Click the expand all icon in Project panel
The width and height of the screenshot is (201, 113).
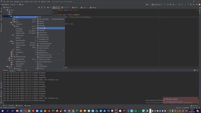[x=42, y=8]
